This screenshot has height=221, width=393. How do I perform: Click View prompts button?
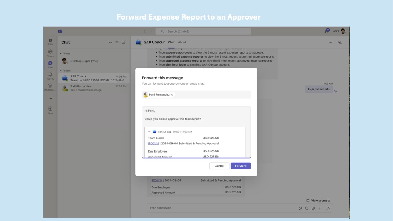coord(318,201)
